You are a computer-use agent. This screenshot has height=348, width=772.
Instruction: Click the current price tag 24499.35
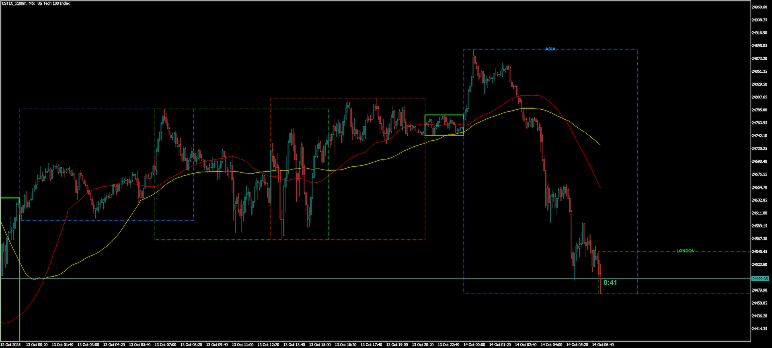pyautogui.click(x=760, y=278)
